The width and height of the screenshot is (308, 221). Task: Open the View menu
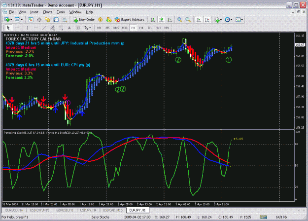click(x=22, y=12)
